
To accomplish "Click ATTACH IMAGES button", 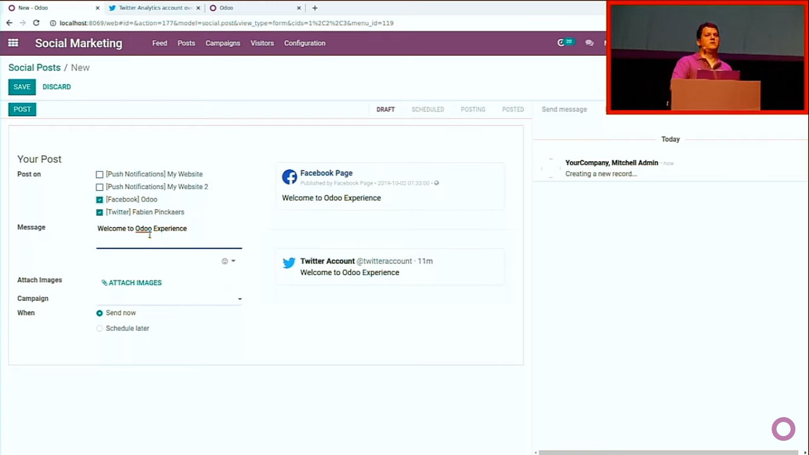I will pyautogui.click(x=131, y=283).
